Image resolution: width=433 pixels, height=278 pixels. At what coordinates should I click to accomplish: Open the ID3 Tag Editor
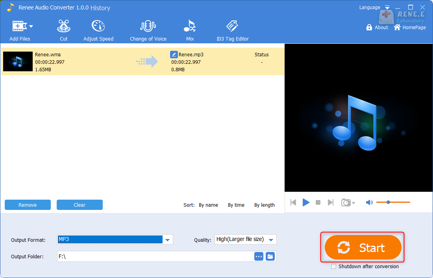pyautogui.click(x=232, y=30)
